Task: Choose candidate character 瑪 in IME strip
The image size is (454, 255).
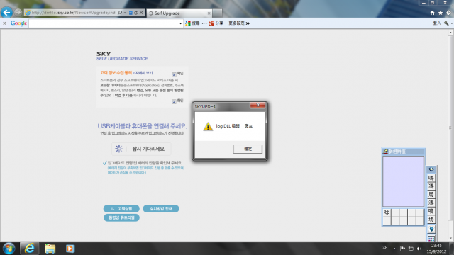Action: coord(431,220)
